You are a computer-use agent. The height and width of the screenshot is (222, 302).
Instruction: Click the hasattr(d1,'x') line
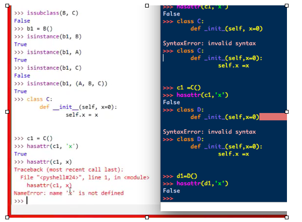point(196,183)
